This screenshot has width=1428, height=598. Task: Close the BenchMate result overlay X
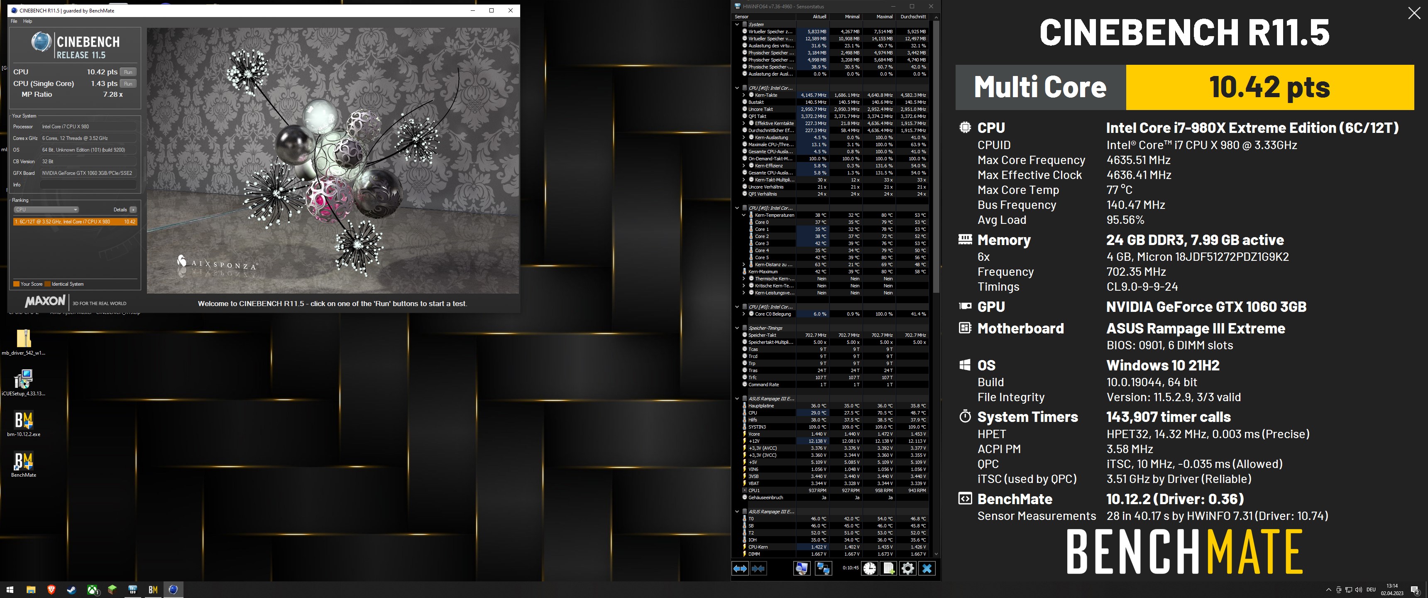(x=1414, y=13)
